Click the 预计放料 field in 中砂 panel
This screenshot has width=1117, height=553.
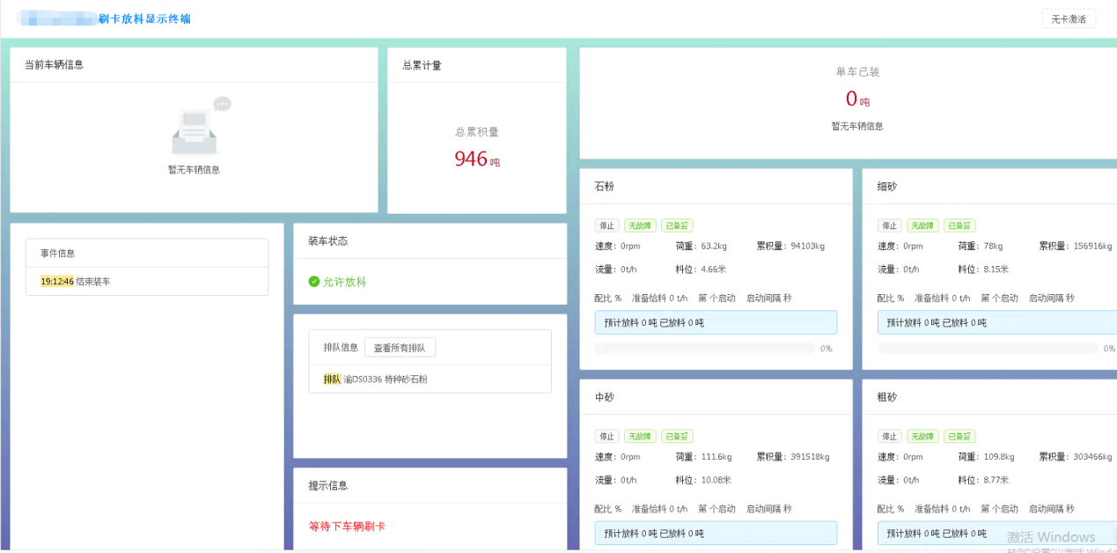tap(716, 533)
